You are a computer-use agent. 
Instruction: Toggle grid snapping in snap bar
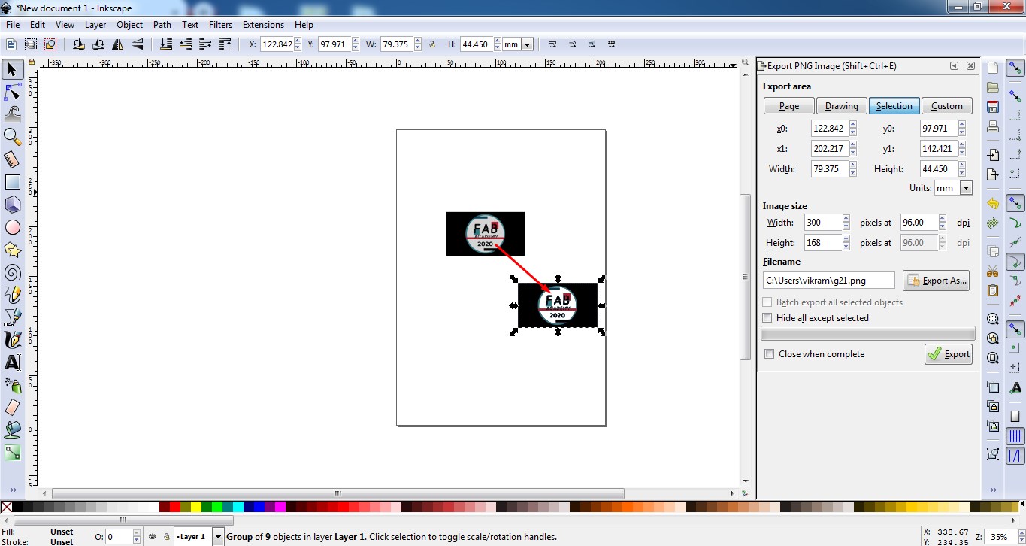(x=1015, y=436)
